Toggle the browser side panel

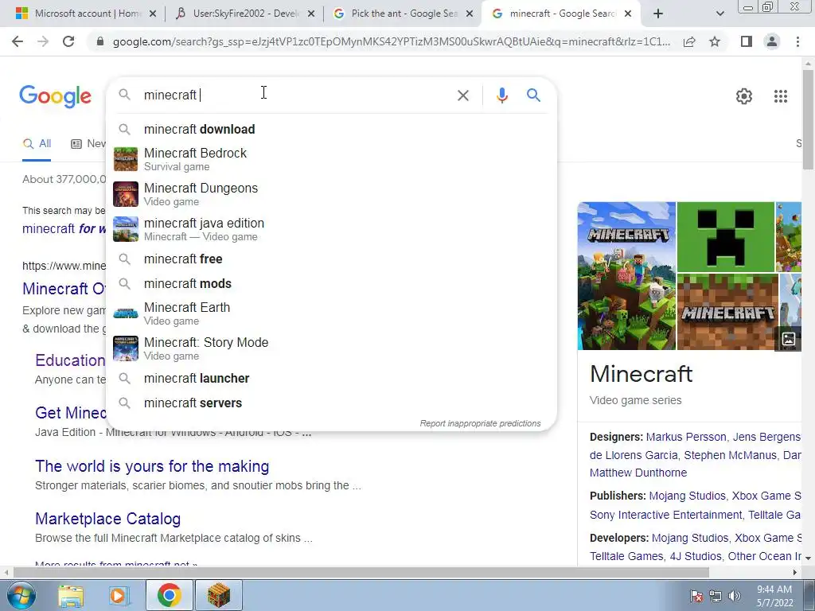(x=747, y=41)
